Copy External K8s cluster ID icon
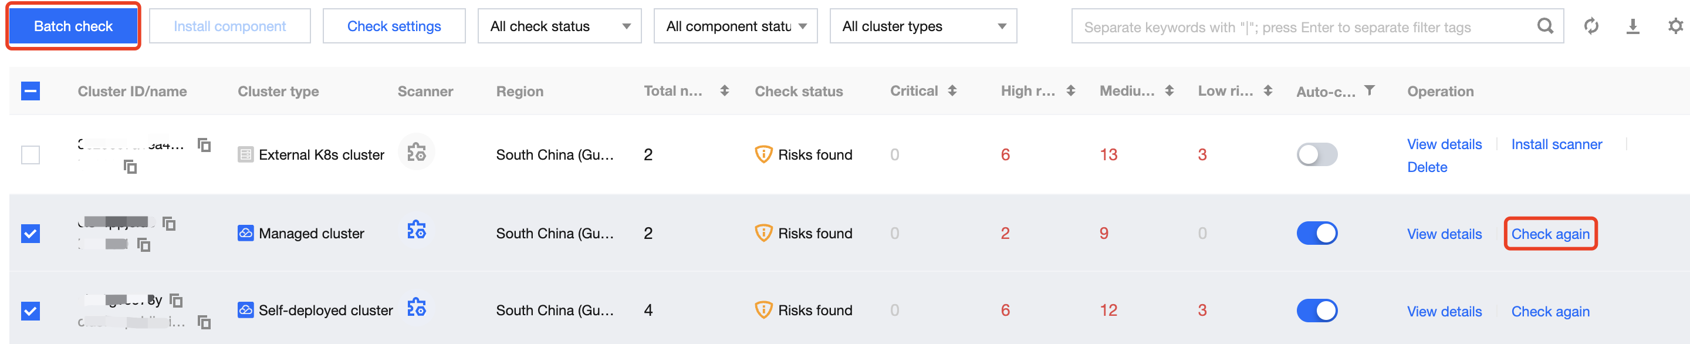Image resolution: width=1690 pixels, height=344 pixels. tap(205, 144)
